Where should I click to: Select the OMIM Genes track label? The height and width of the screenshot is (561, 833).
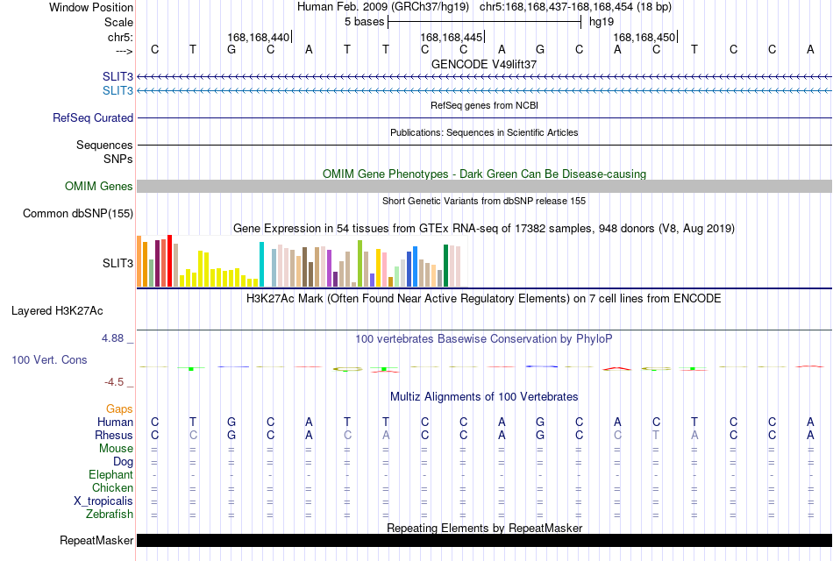[x=98, y=186]
